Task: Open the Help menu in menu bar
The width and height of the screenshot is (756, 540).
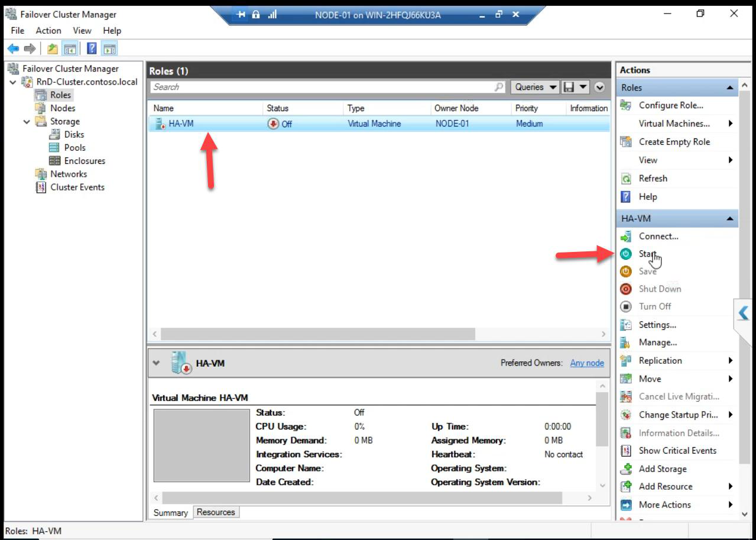Action: click(112, 31)
